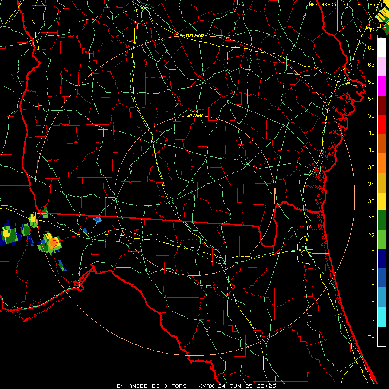Select the navy 22 kft legend swatch
Viewport: 389px width, 389px height.
pos(382,259)
